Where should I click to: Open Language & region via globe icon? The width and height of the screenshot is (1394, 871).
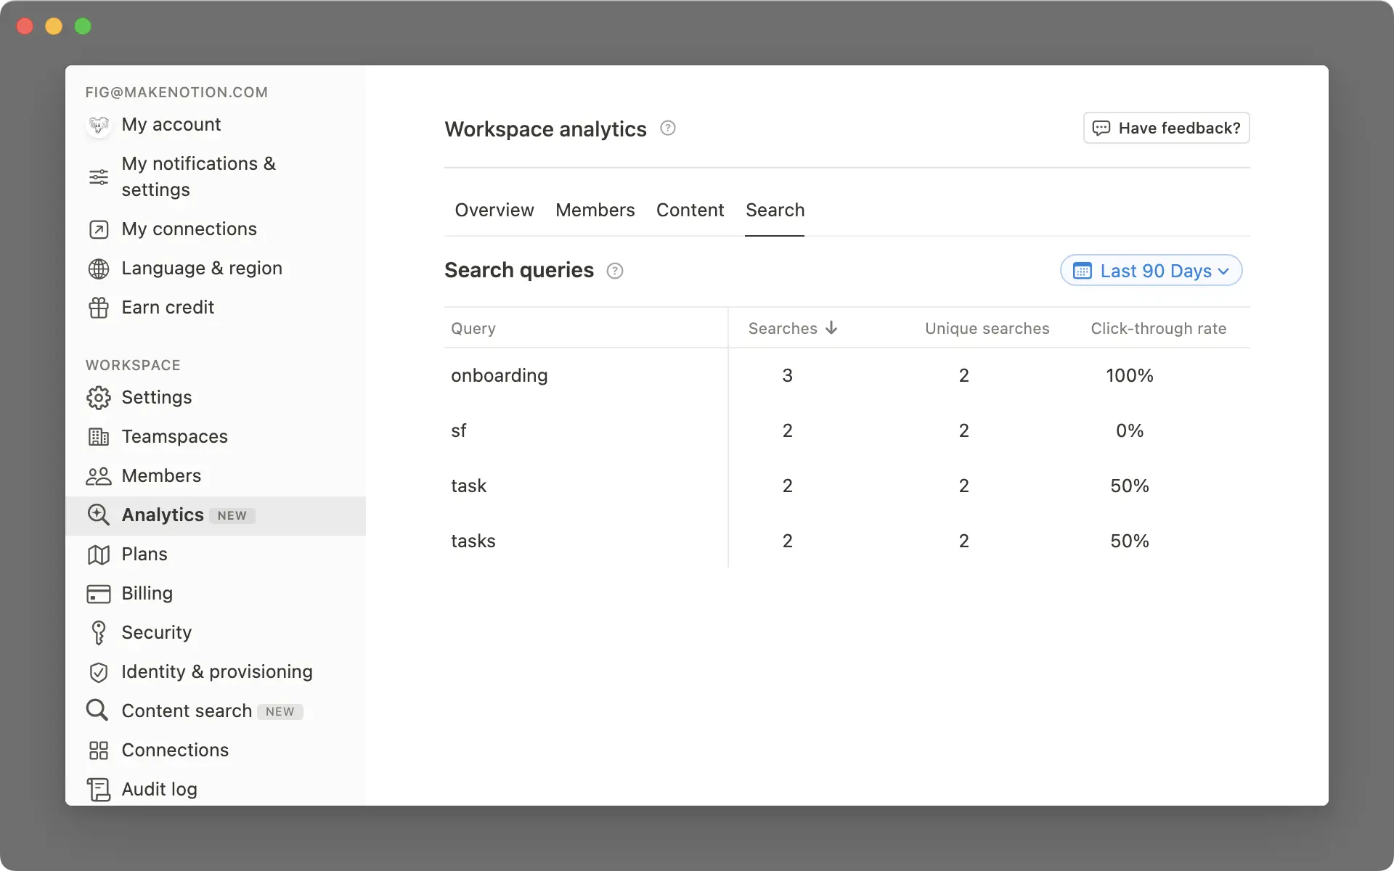98,268
